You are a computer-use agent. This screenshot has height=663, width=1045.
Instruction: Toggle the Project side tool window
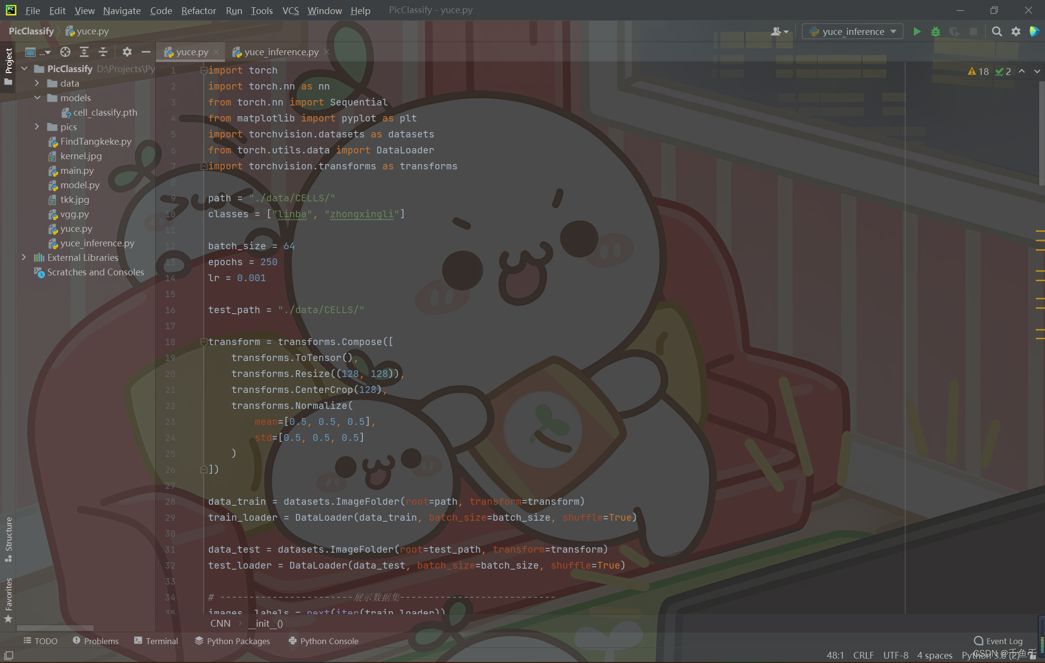tap(8, 66)
